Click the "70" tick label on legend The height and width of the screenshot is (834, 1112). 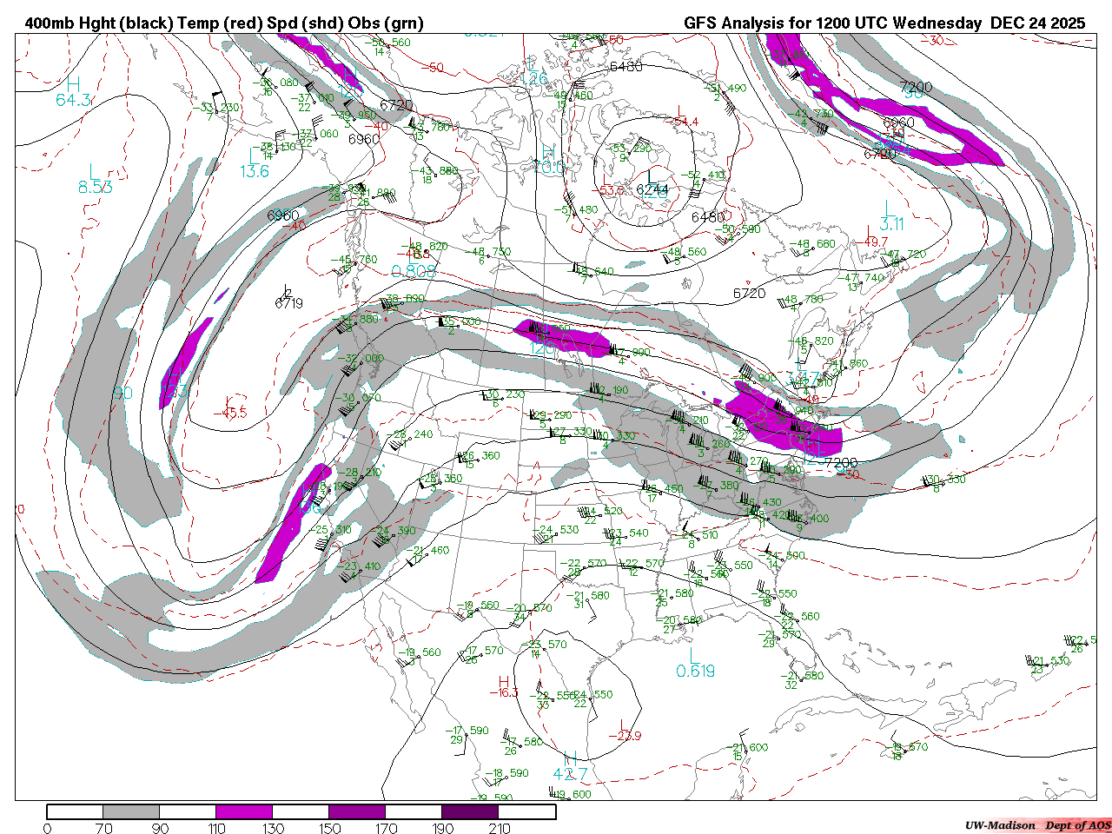pos(103,828)
